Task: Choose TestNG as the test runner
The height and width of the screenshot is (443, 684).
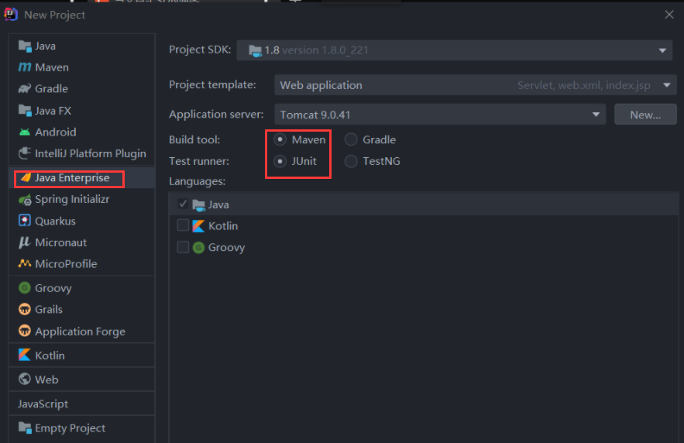Action: (351, 161)
